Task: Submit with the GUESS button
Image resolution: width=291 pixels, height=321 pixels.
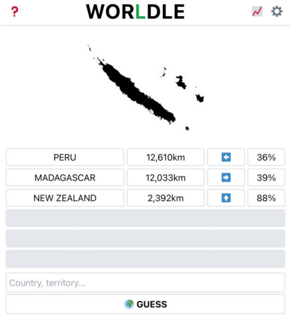Action: (x=145, y=304)
